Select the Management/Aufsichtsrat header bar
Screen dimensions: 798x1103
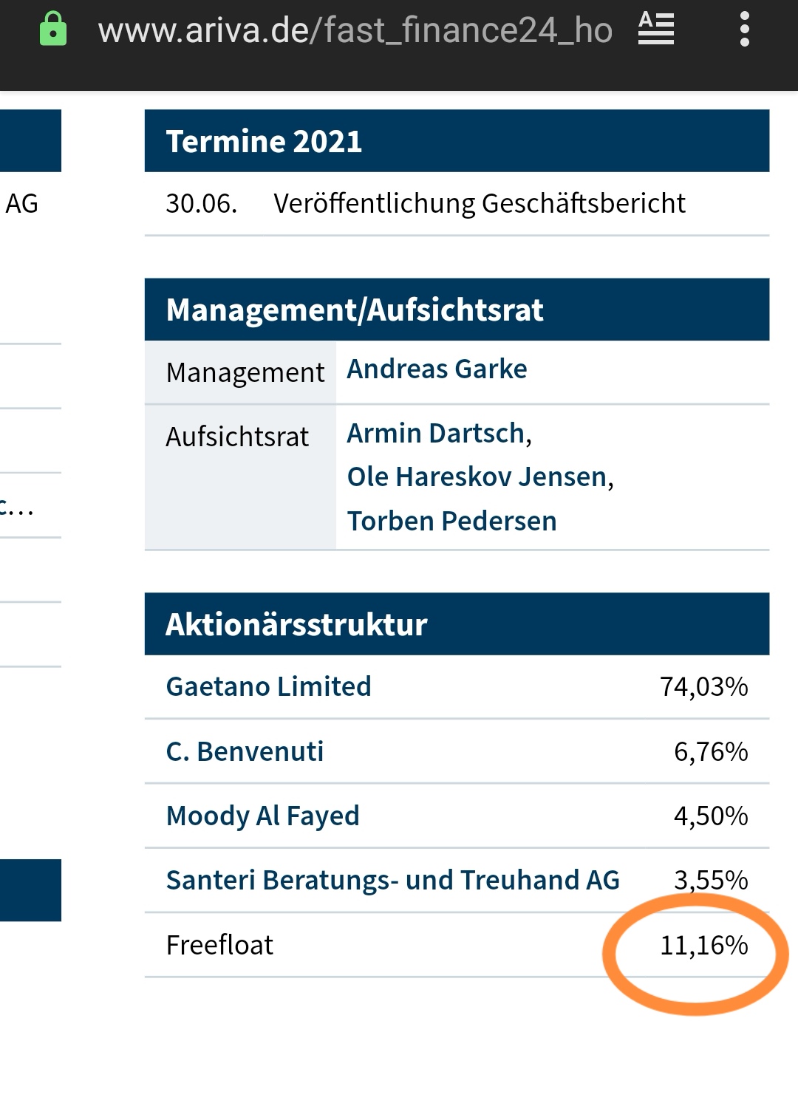point(355,310)
